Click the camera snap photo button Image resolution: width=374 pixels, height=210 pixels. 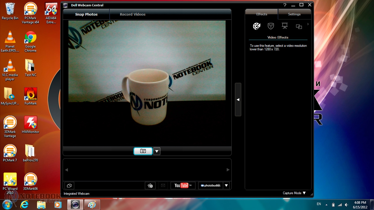(x=143, y=151)
